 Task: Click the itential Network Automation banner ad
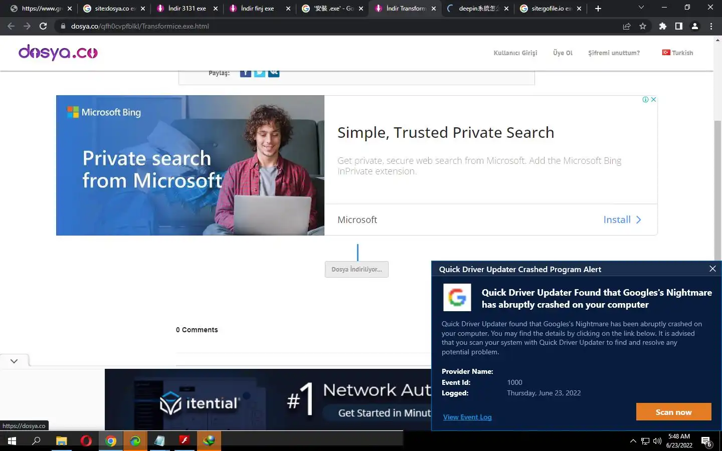tap(268, 399)
